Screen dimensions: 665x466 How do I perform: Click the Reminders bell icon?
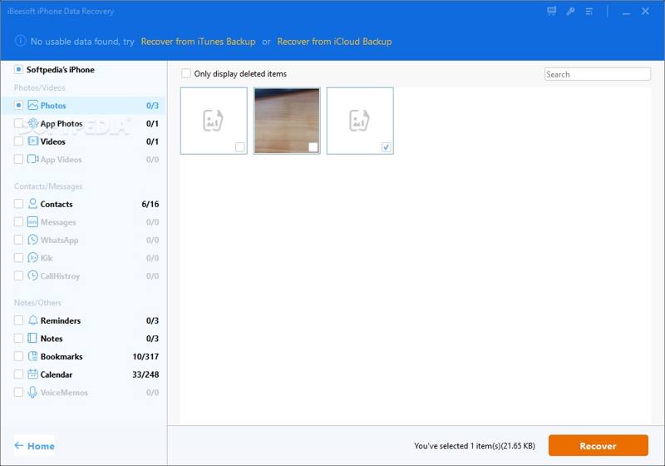point(32,320)
